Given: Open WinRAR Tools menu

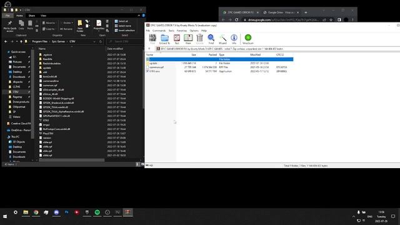Looking at the screenshot, I should pos(171,31).
